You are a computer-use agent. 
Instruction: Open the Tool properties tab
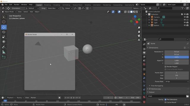[144, 44]
